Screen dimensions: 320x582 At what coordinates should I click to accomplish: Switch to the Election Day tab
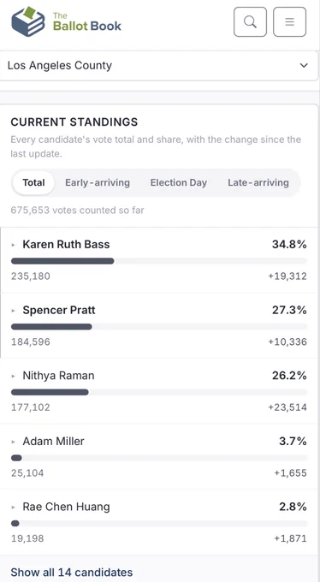pyautogui.click(x=179, y=182)
